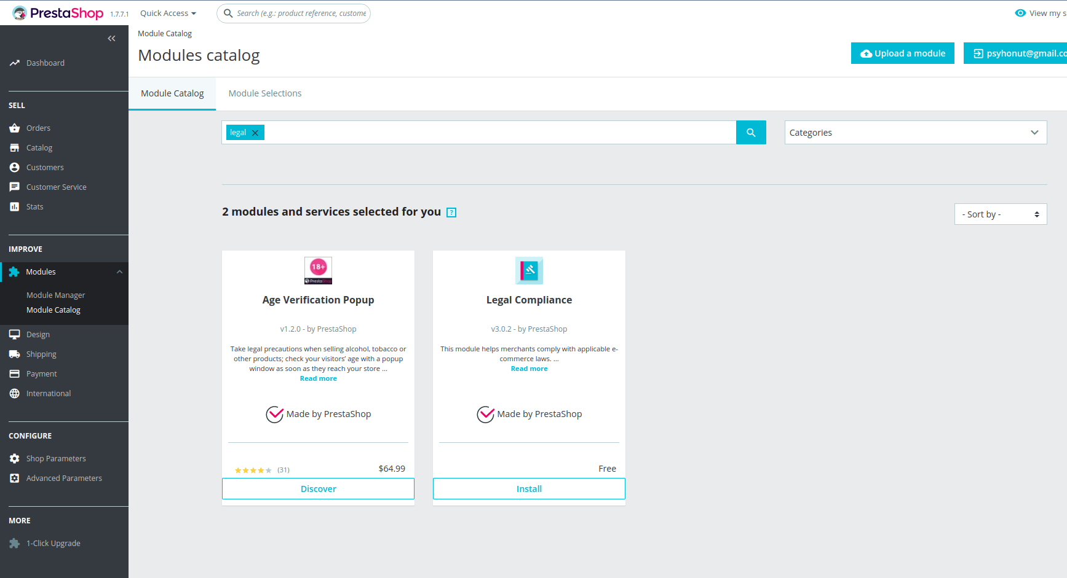Click the View my shop eye icon
Viewport: 1067px width, 578px height.
[x=1020, y=13]
